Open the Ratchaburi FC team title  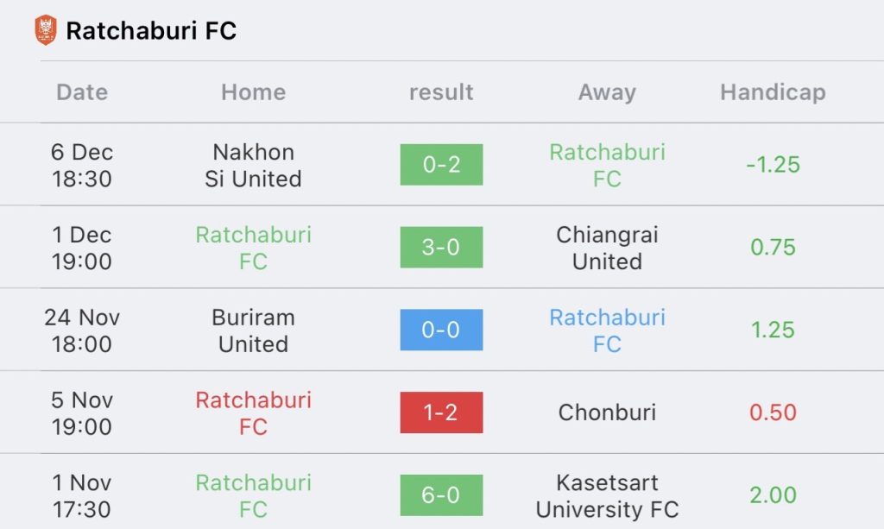151,30
